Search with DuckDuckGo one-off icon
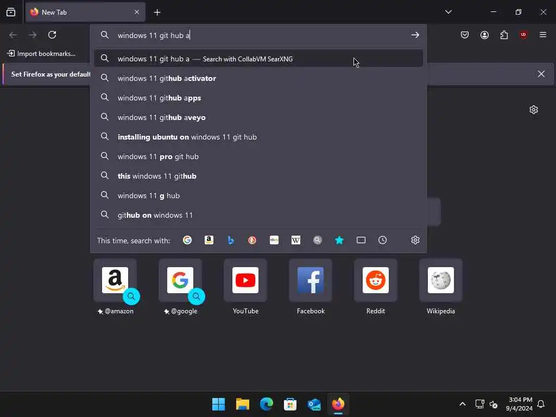This screenshot has width=556, height=417. (x=252, y=240)
